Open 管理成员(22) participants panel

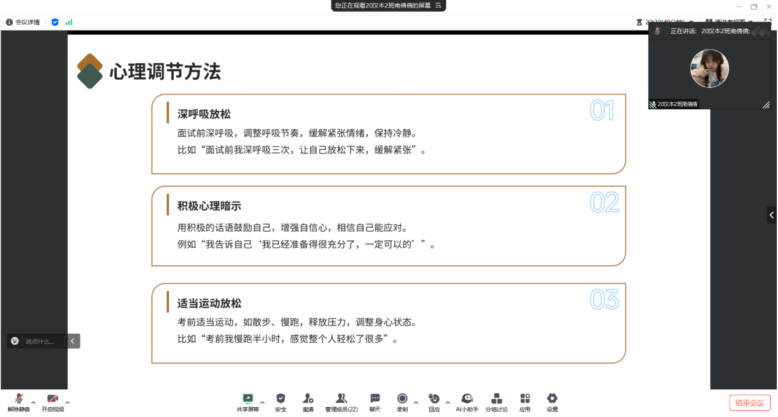[x=341, y=402]
